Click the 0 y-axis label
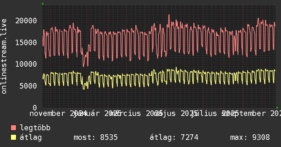Viewport: 281px width, 147px height. [x=35, y=108]
